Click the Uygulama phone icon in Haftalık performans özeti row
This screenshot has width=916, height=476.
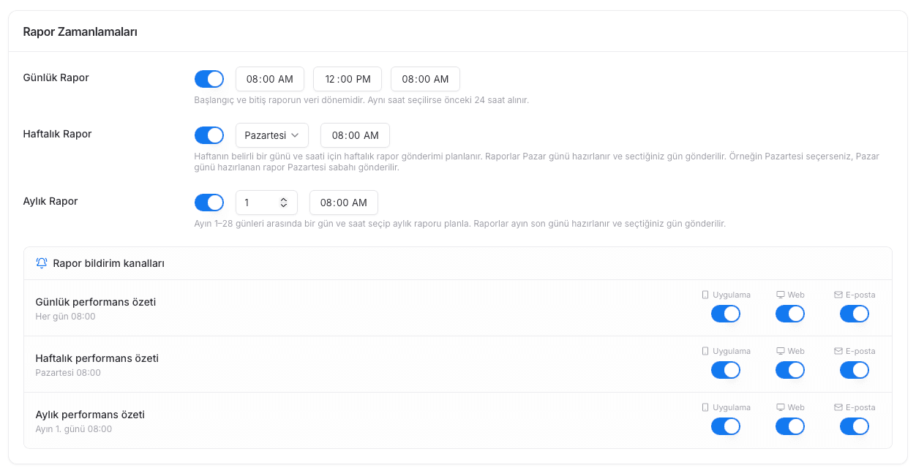pos(705,351)
